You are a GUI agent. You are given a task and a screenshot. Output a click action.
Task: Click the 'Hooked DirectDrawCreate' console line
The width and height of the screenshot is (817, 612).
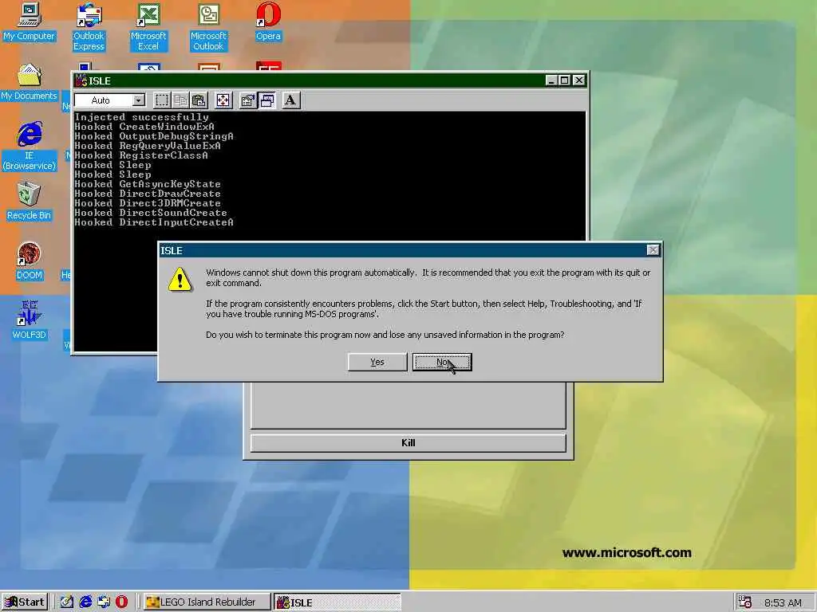tap(148, 194)
